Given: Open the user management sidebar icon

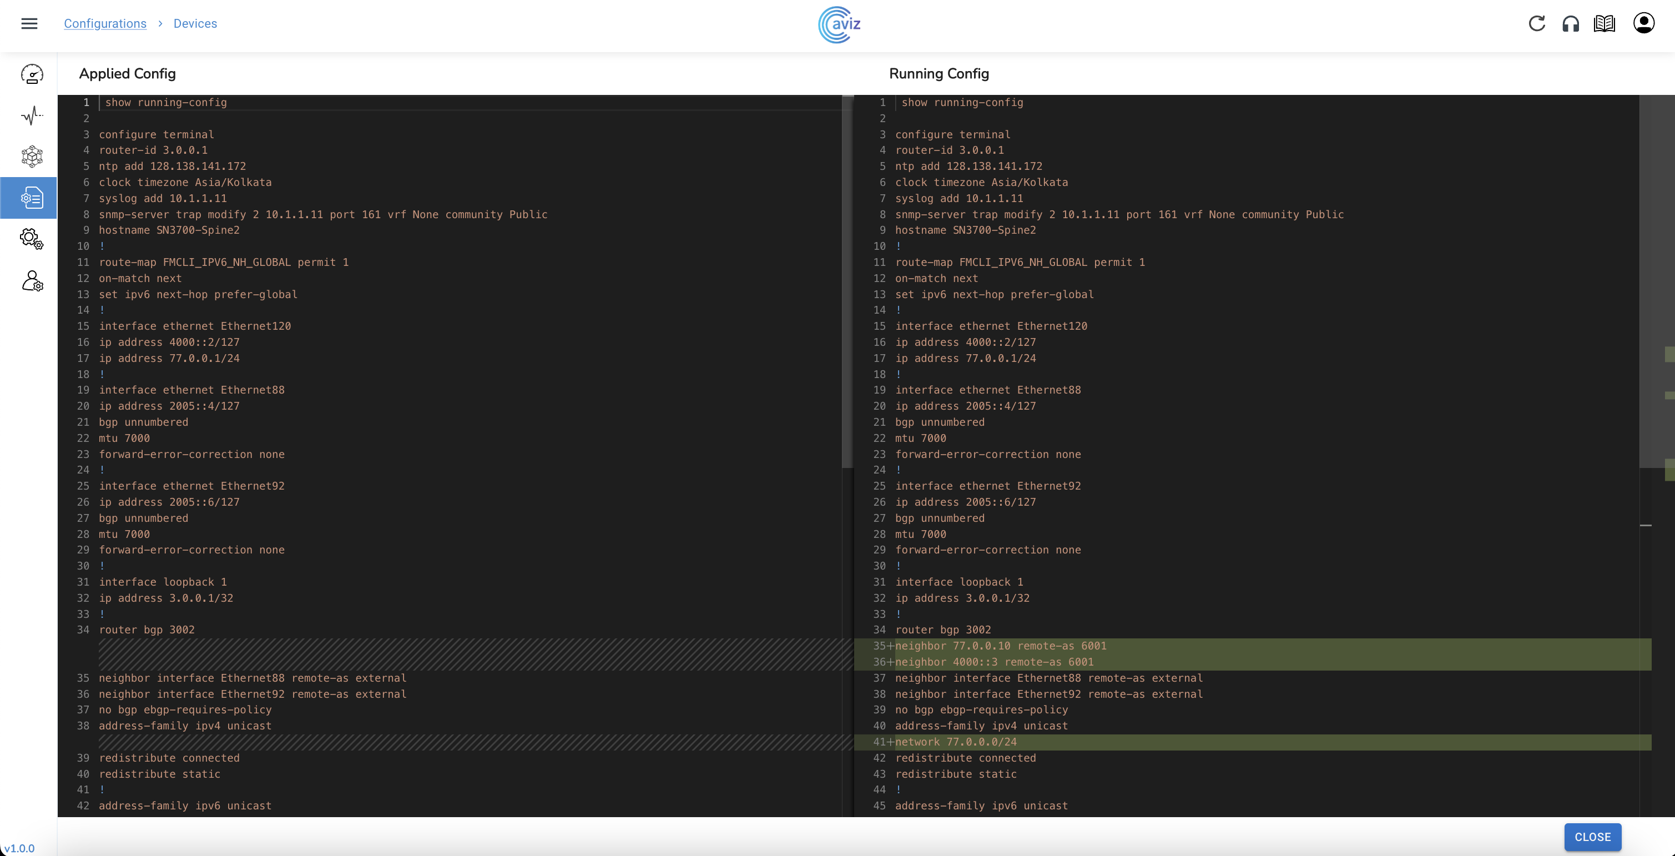Looking at the screenshot, I should (x=32, y=281).
